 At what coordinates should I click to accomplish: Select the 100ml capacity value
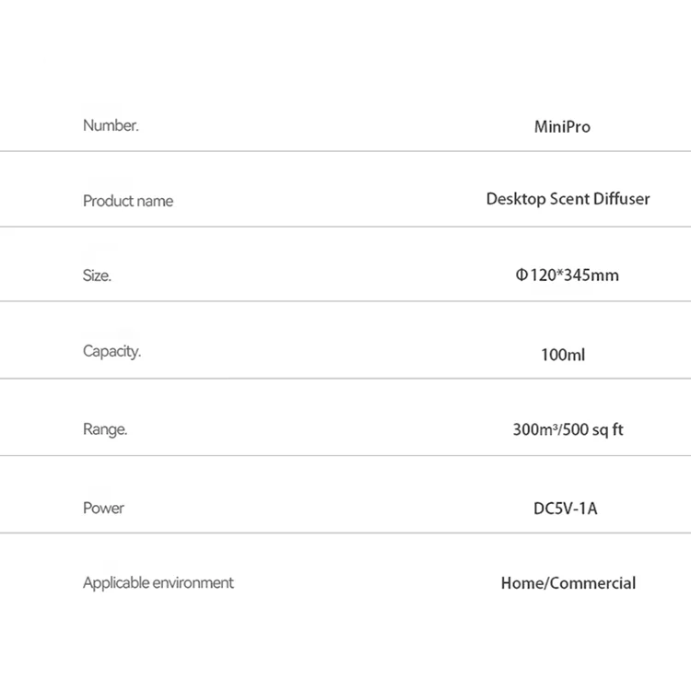tap(563, 354)
